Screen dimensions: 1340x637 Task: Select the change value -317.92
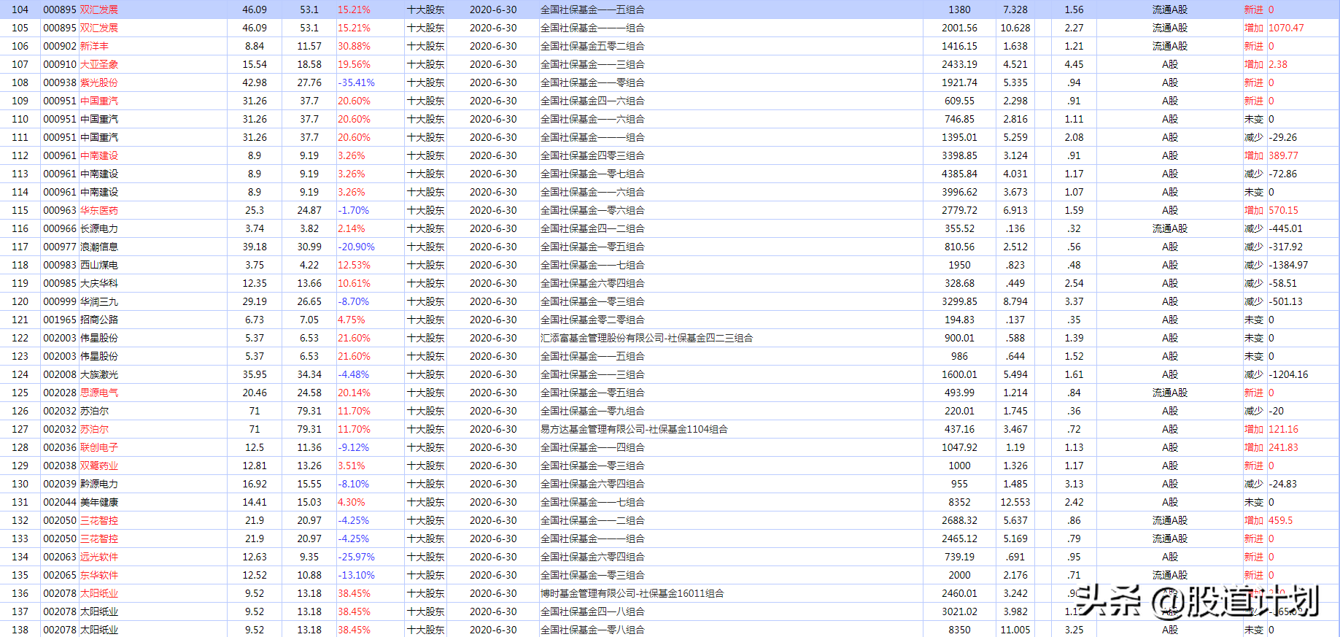pyautogui.click(x=1285, y=247)
